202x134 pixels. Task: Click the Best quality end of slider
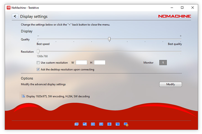180,39
